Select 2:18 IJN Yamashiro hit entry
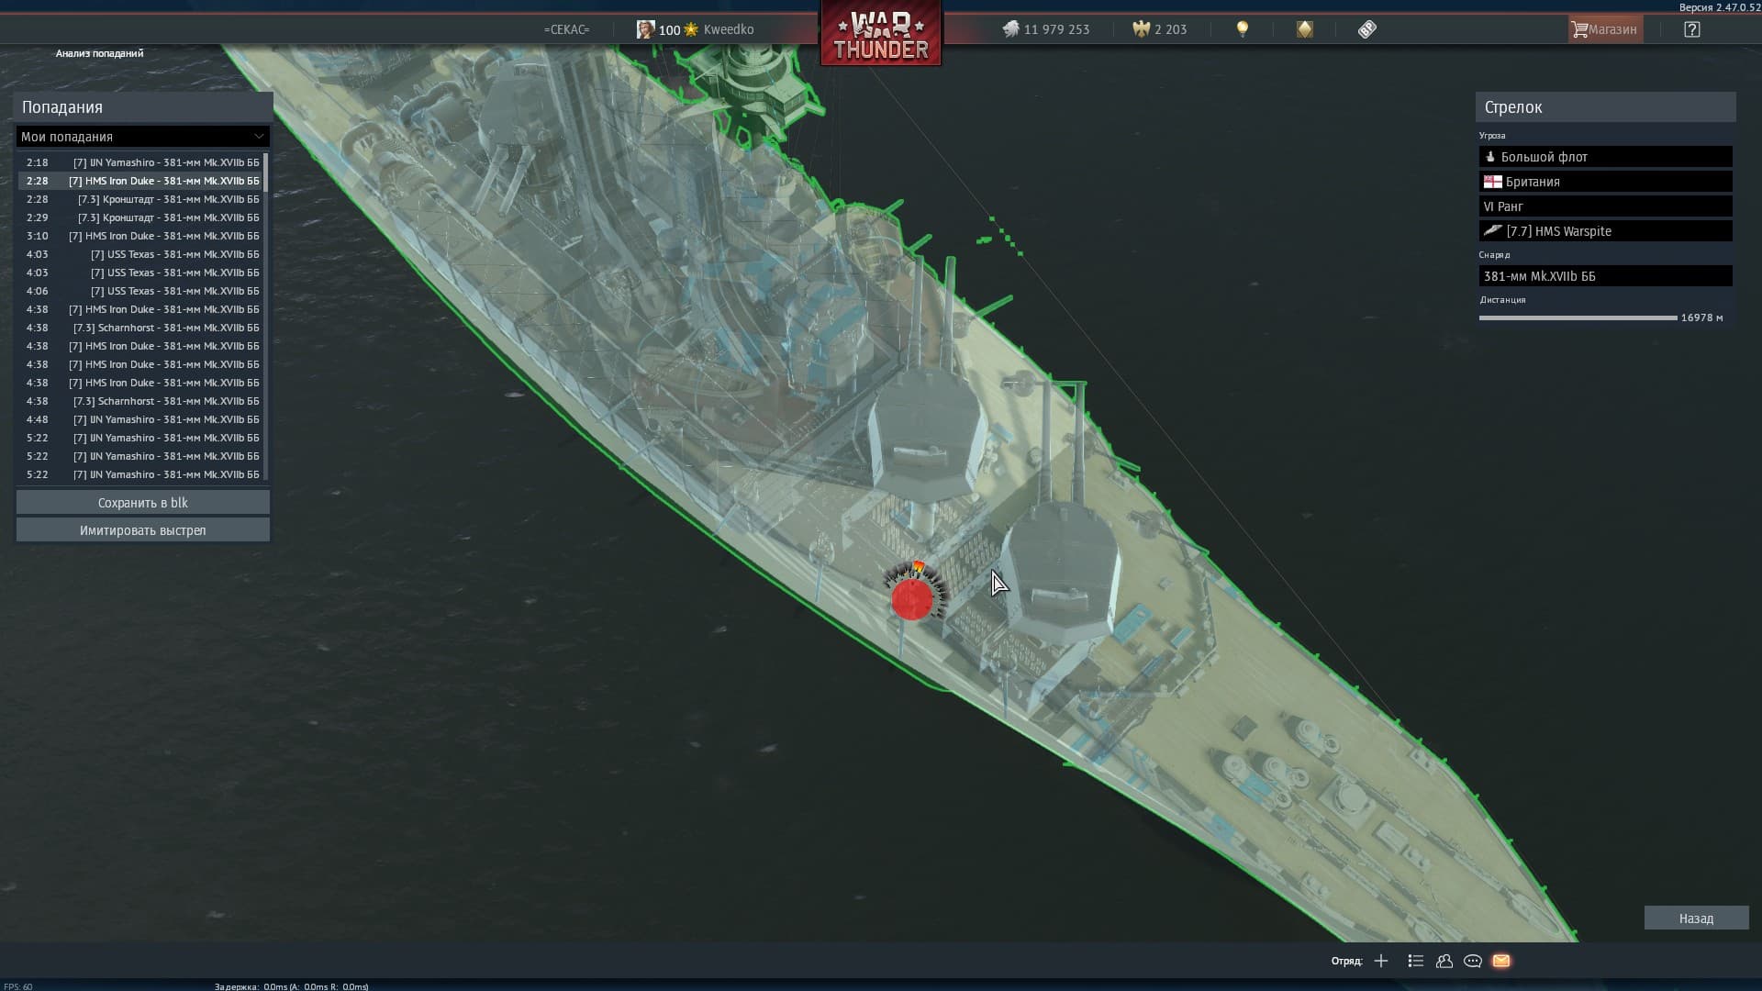The height and width of the screenshot is (991, 1762). pyautogui.click(x=140, y=162)
